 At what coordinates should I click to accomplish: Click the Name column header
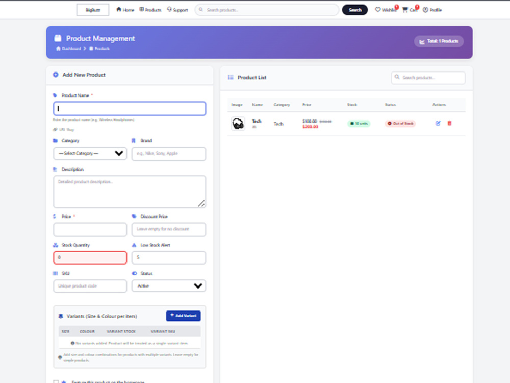click(257, 105)
